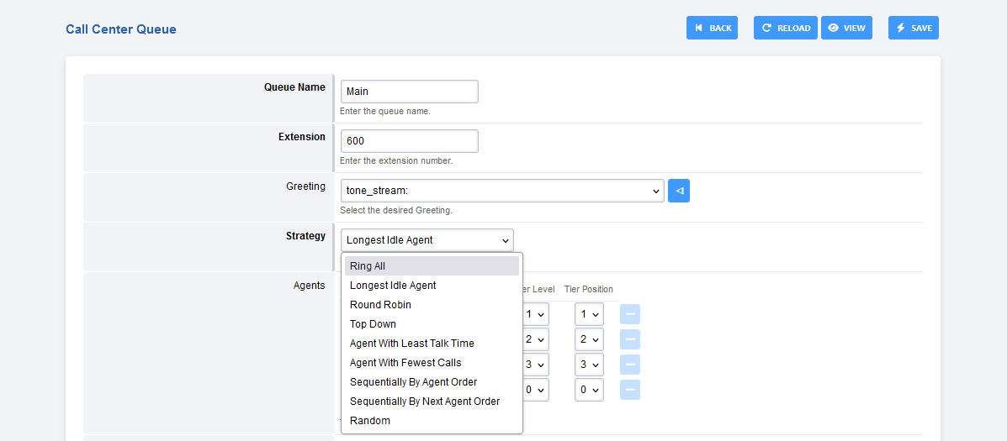
Task: Open the View button with eye icon
Action: 846,28
